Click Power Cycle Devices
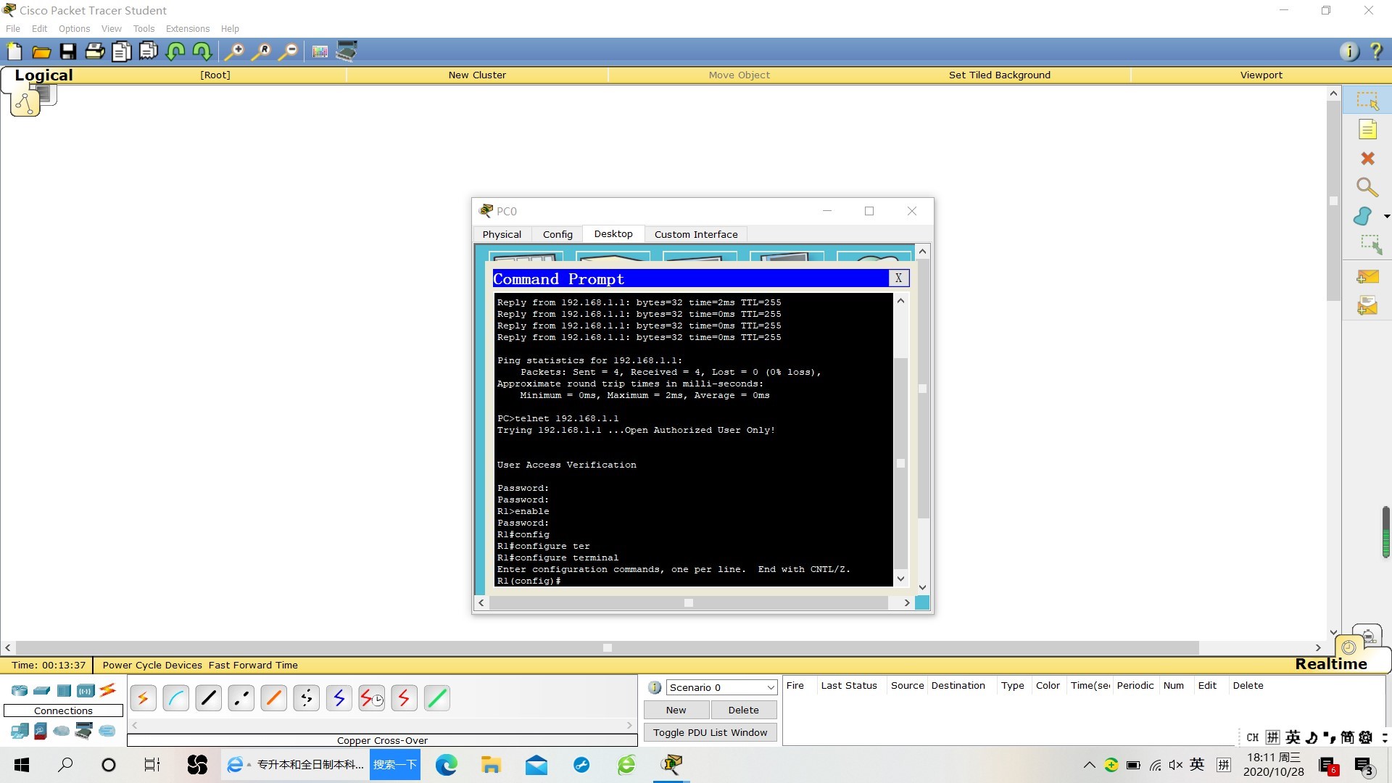This screenshot has width=1392, height=783. click(x=152, y=665)
